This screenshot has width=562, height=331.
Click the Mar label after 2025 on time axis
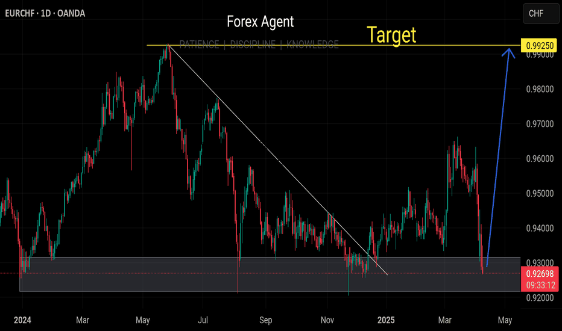[x=445, y=320]
